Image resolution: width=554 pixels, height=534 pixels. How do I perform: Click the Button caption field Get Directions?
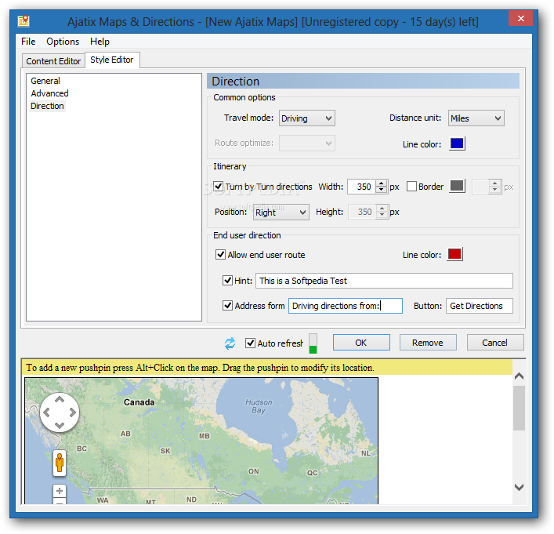(479, 306)
